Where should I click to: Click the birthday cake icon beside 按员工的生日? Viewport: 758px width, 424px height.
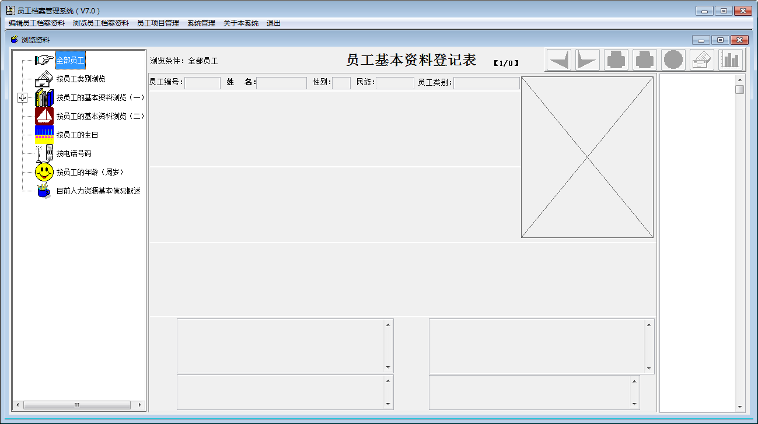(43, 134)
